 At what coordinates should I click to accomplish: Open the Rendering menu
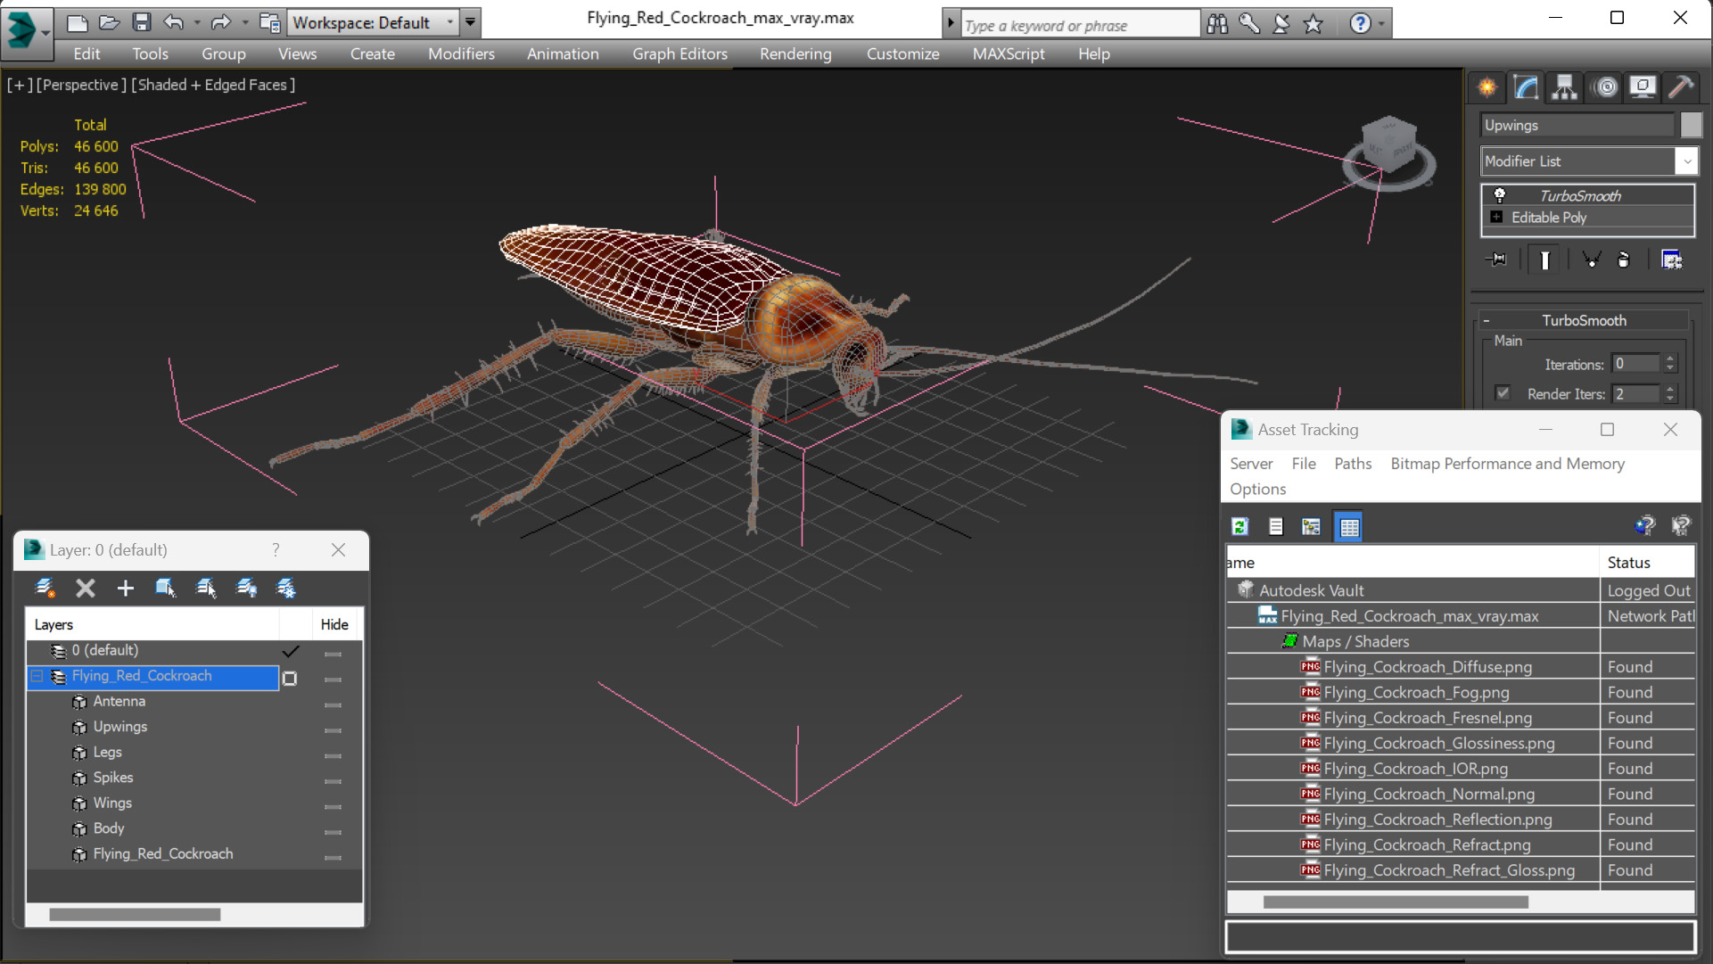tap(795, 54)
